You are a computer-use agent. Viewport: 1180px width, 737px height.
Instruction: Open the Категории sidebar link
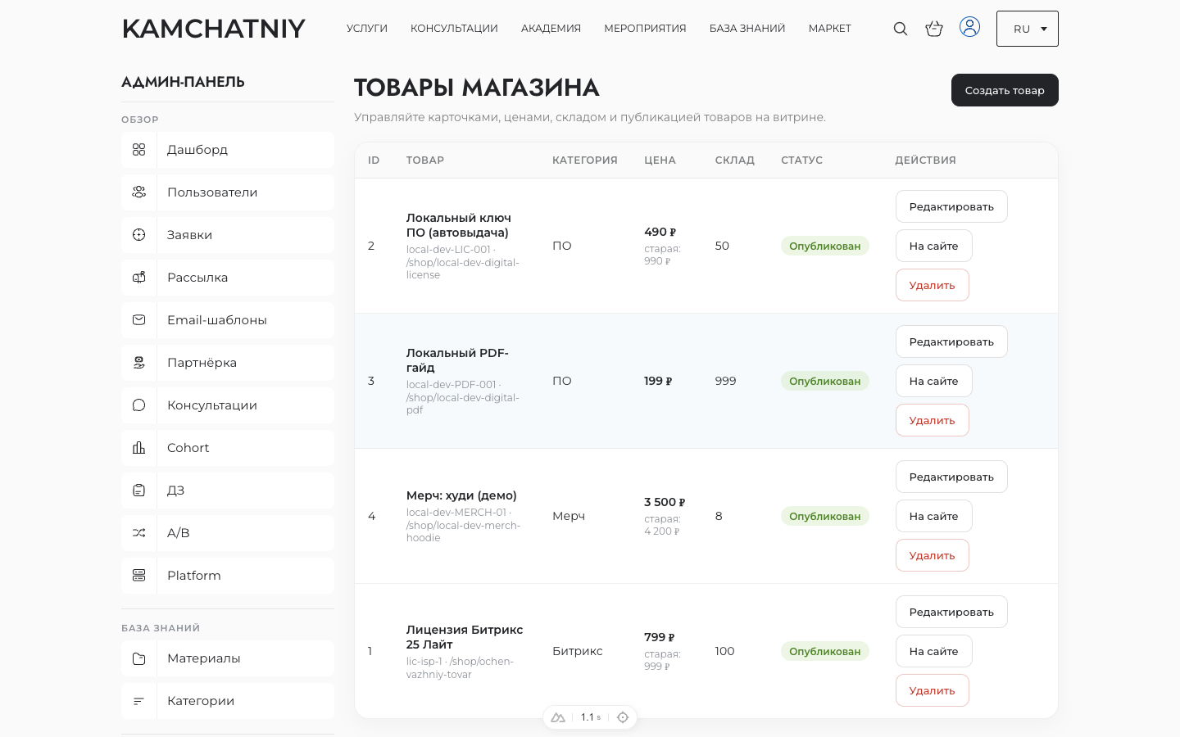tap(228, 701)
